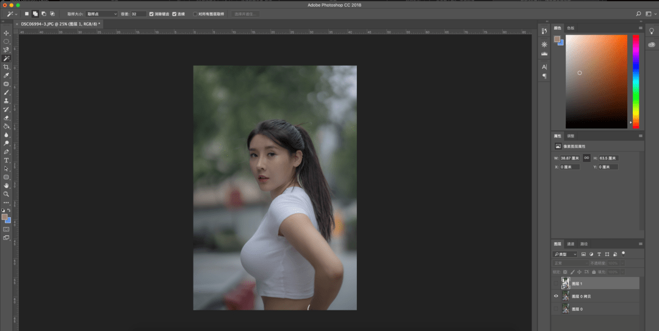Screen dimensions: 659x331
Task: Select the Crop tool
Action: (x=6, y=67)
